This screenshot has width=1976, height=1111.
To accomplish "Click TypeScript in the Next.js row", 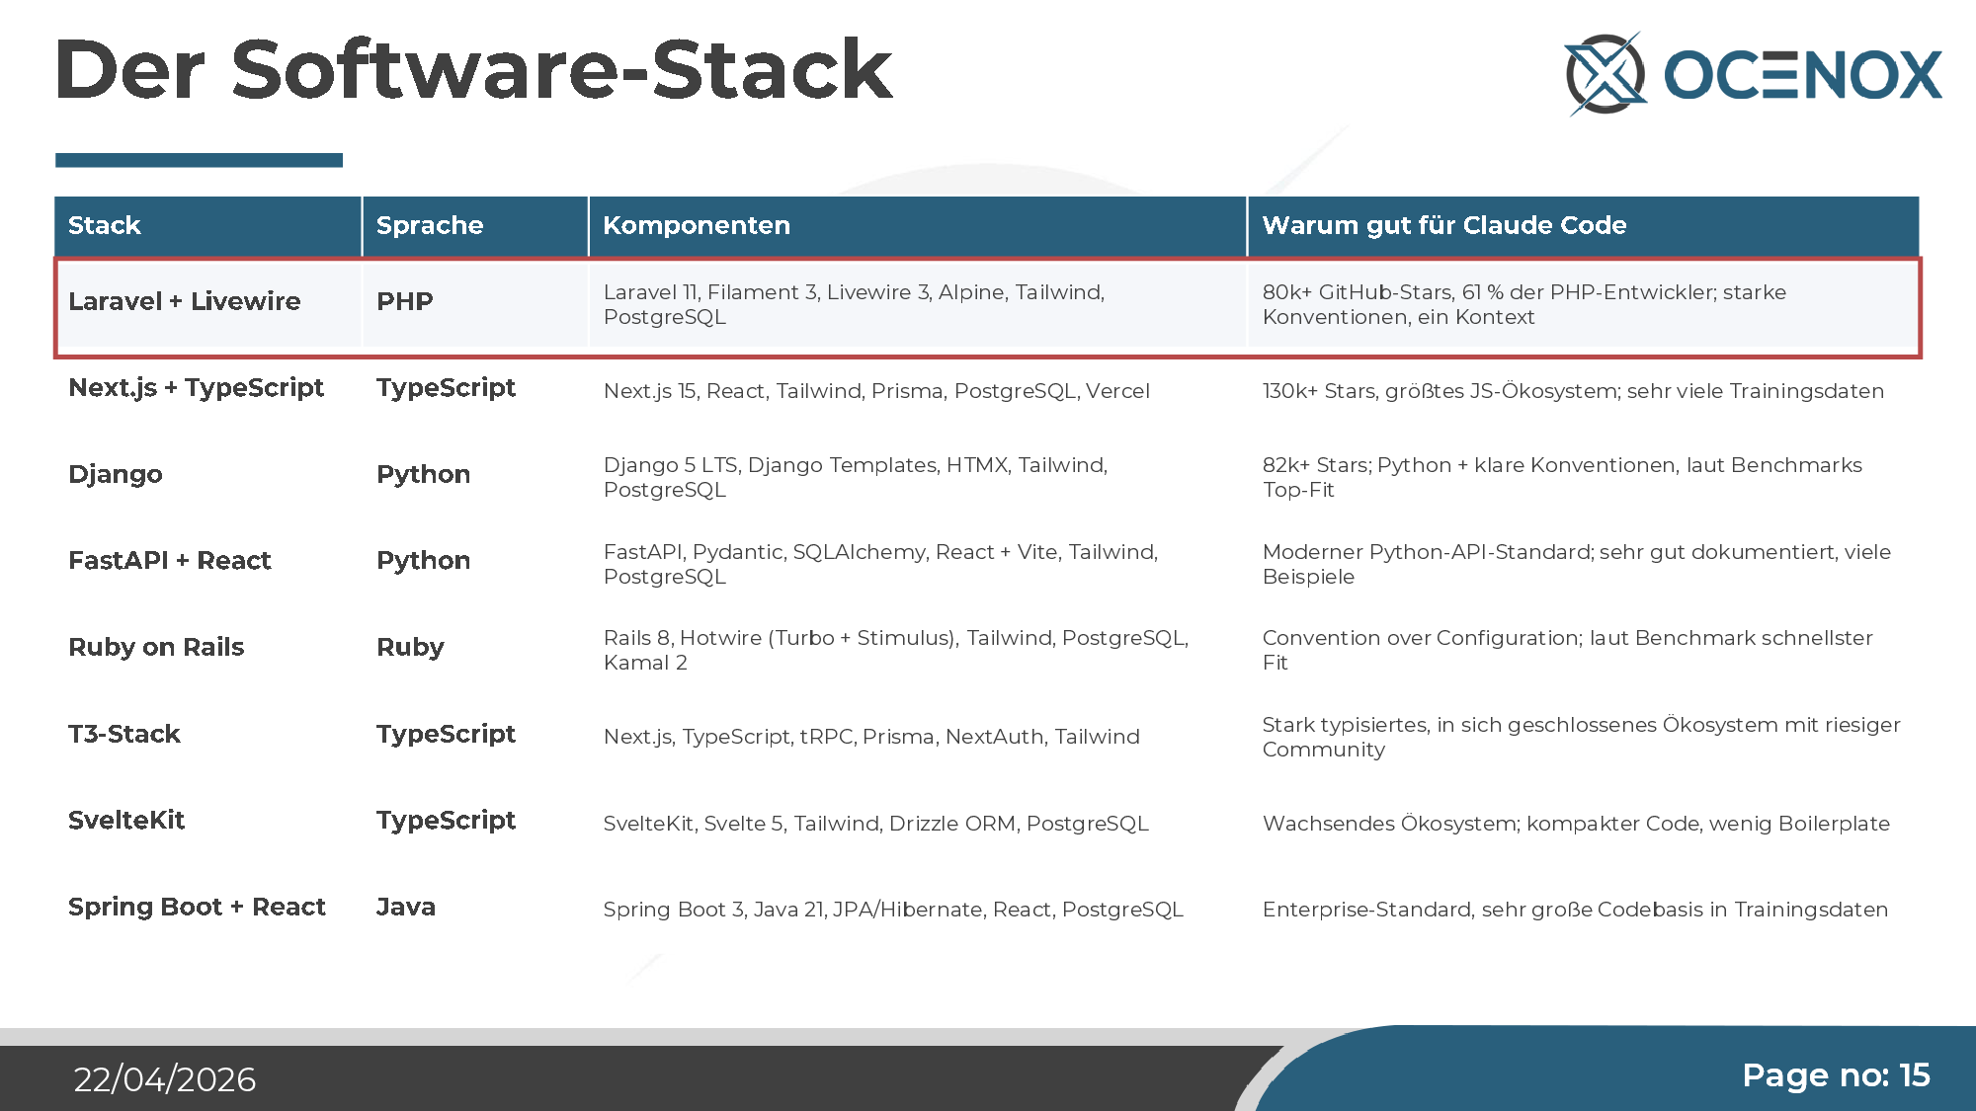I will click(475, 389).
